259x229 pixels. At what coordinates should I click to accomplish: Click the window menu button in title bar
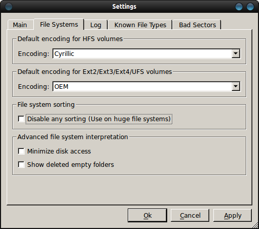(9, 7)
